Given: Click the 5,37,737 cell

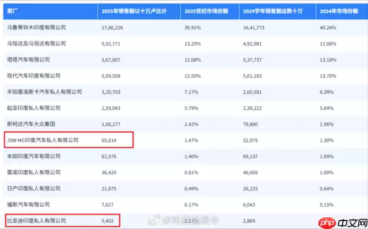Looking at the screenshot, I should pos(252,60).
